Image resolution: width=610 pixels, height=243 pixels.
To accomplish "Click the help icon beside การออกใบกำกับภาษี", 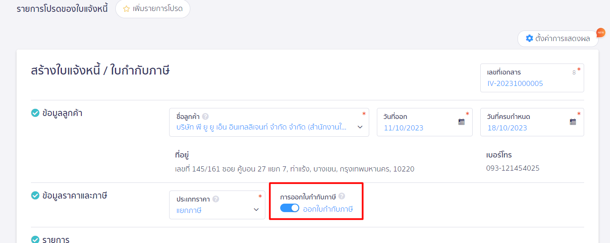I will (x=342, y=196).
